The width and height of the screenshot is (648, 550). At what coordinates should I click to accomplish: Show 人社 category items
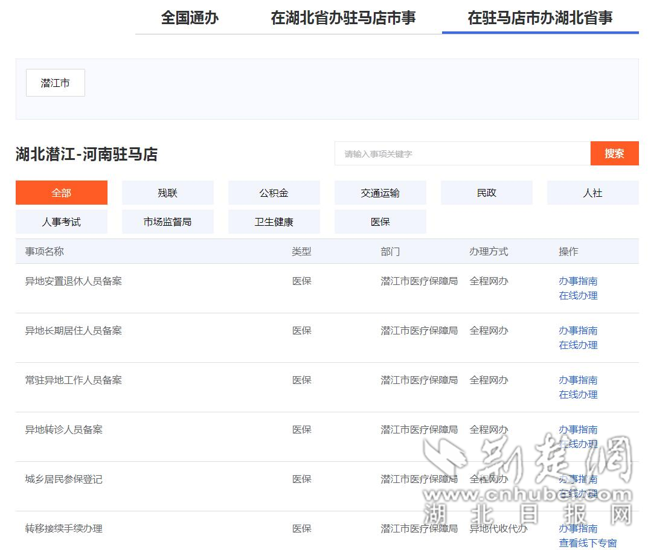[x=592, y=193]
